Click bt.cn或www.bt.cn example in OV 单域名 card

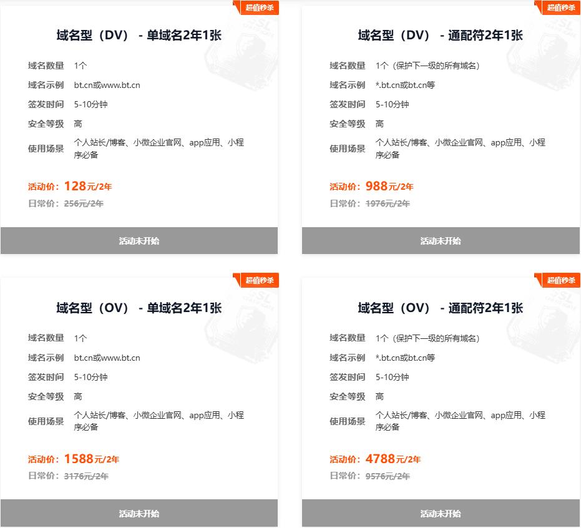107,358
